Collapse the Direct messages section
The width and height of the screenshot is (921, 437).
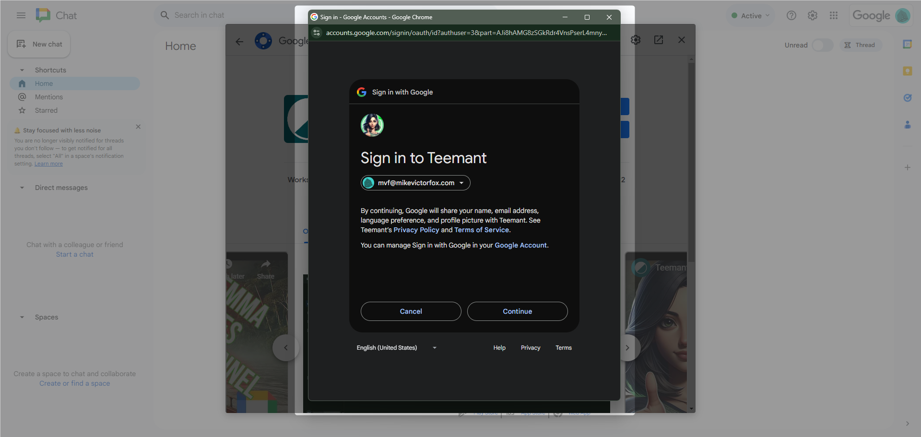pos(22,188)
